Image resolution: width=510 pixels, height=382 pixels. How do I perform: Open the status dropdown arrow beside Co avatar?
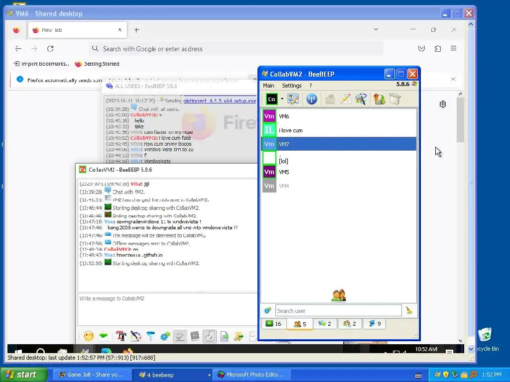tap(282, 99)
